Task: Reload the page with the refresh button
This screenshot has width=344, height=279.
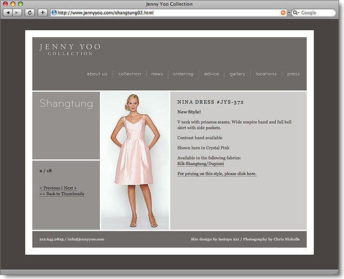Action: [29, 13]
